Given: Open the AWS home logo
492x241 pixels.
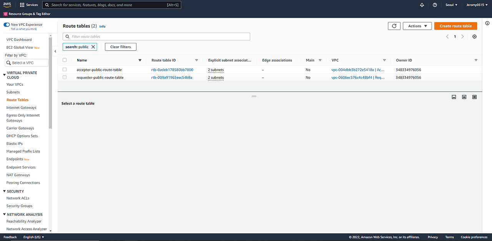Looking at the screenshot, I should coord(7,5).
